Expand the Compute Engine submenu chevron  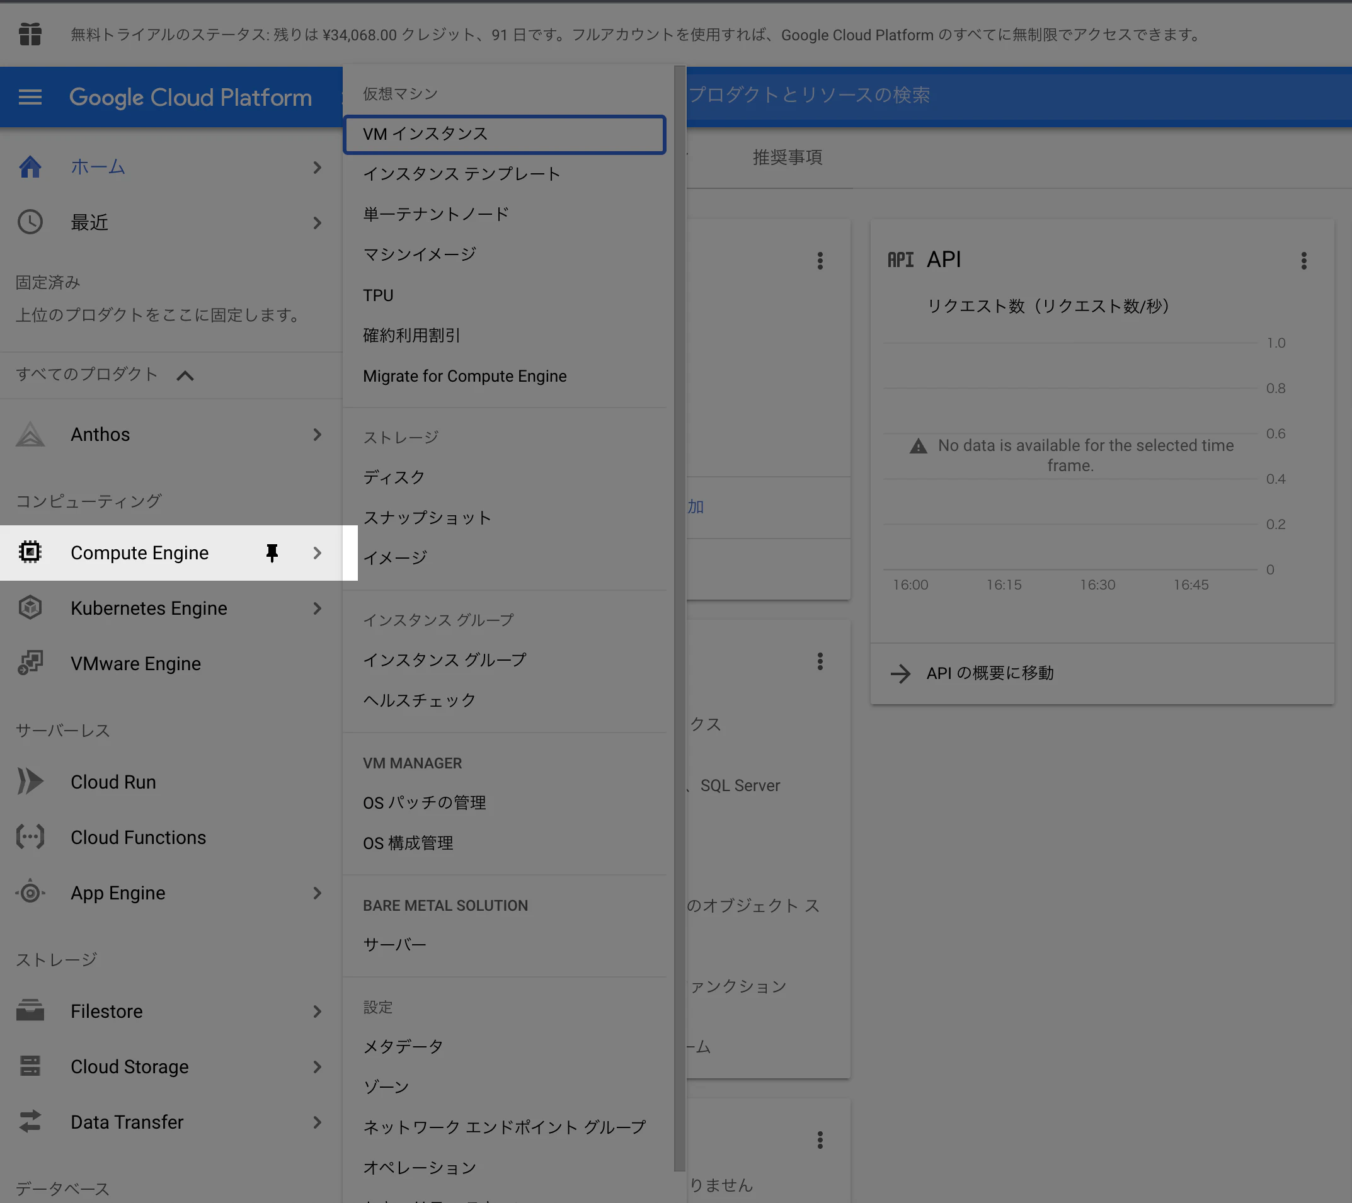click(x=318, y=553)
